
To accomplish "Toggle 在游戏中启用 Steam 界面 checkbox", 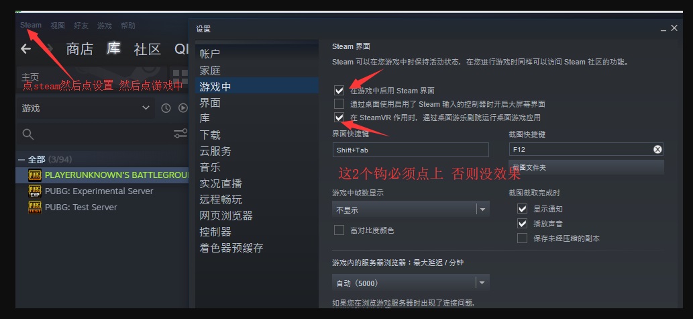I will click(x=339, y=91).
